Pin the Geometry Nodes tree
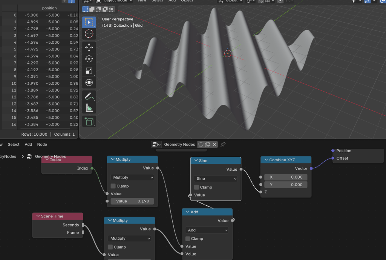386x260 pixels. (x=223, y=144)
